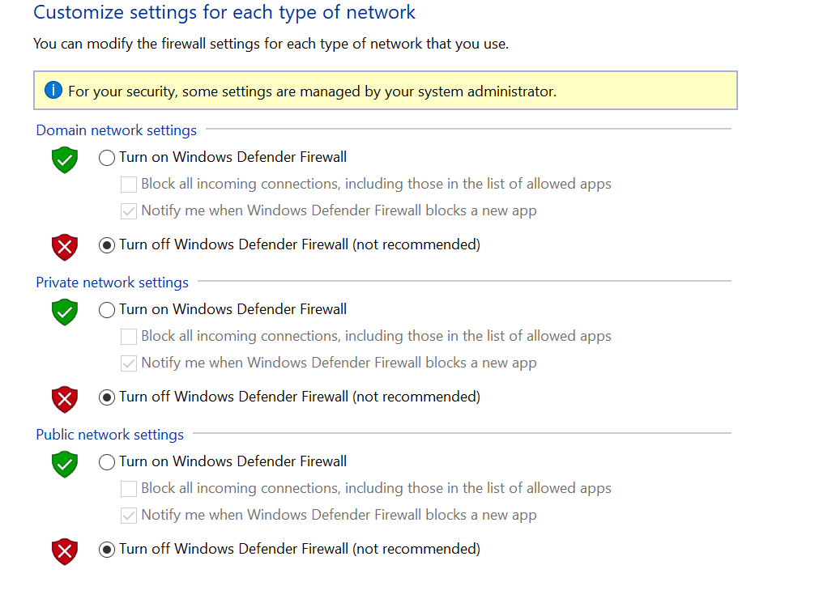
Task: Click the system administrator security notice banner
Action: tap(386, 91)
